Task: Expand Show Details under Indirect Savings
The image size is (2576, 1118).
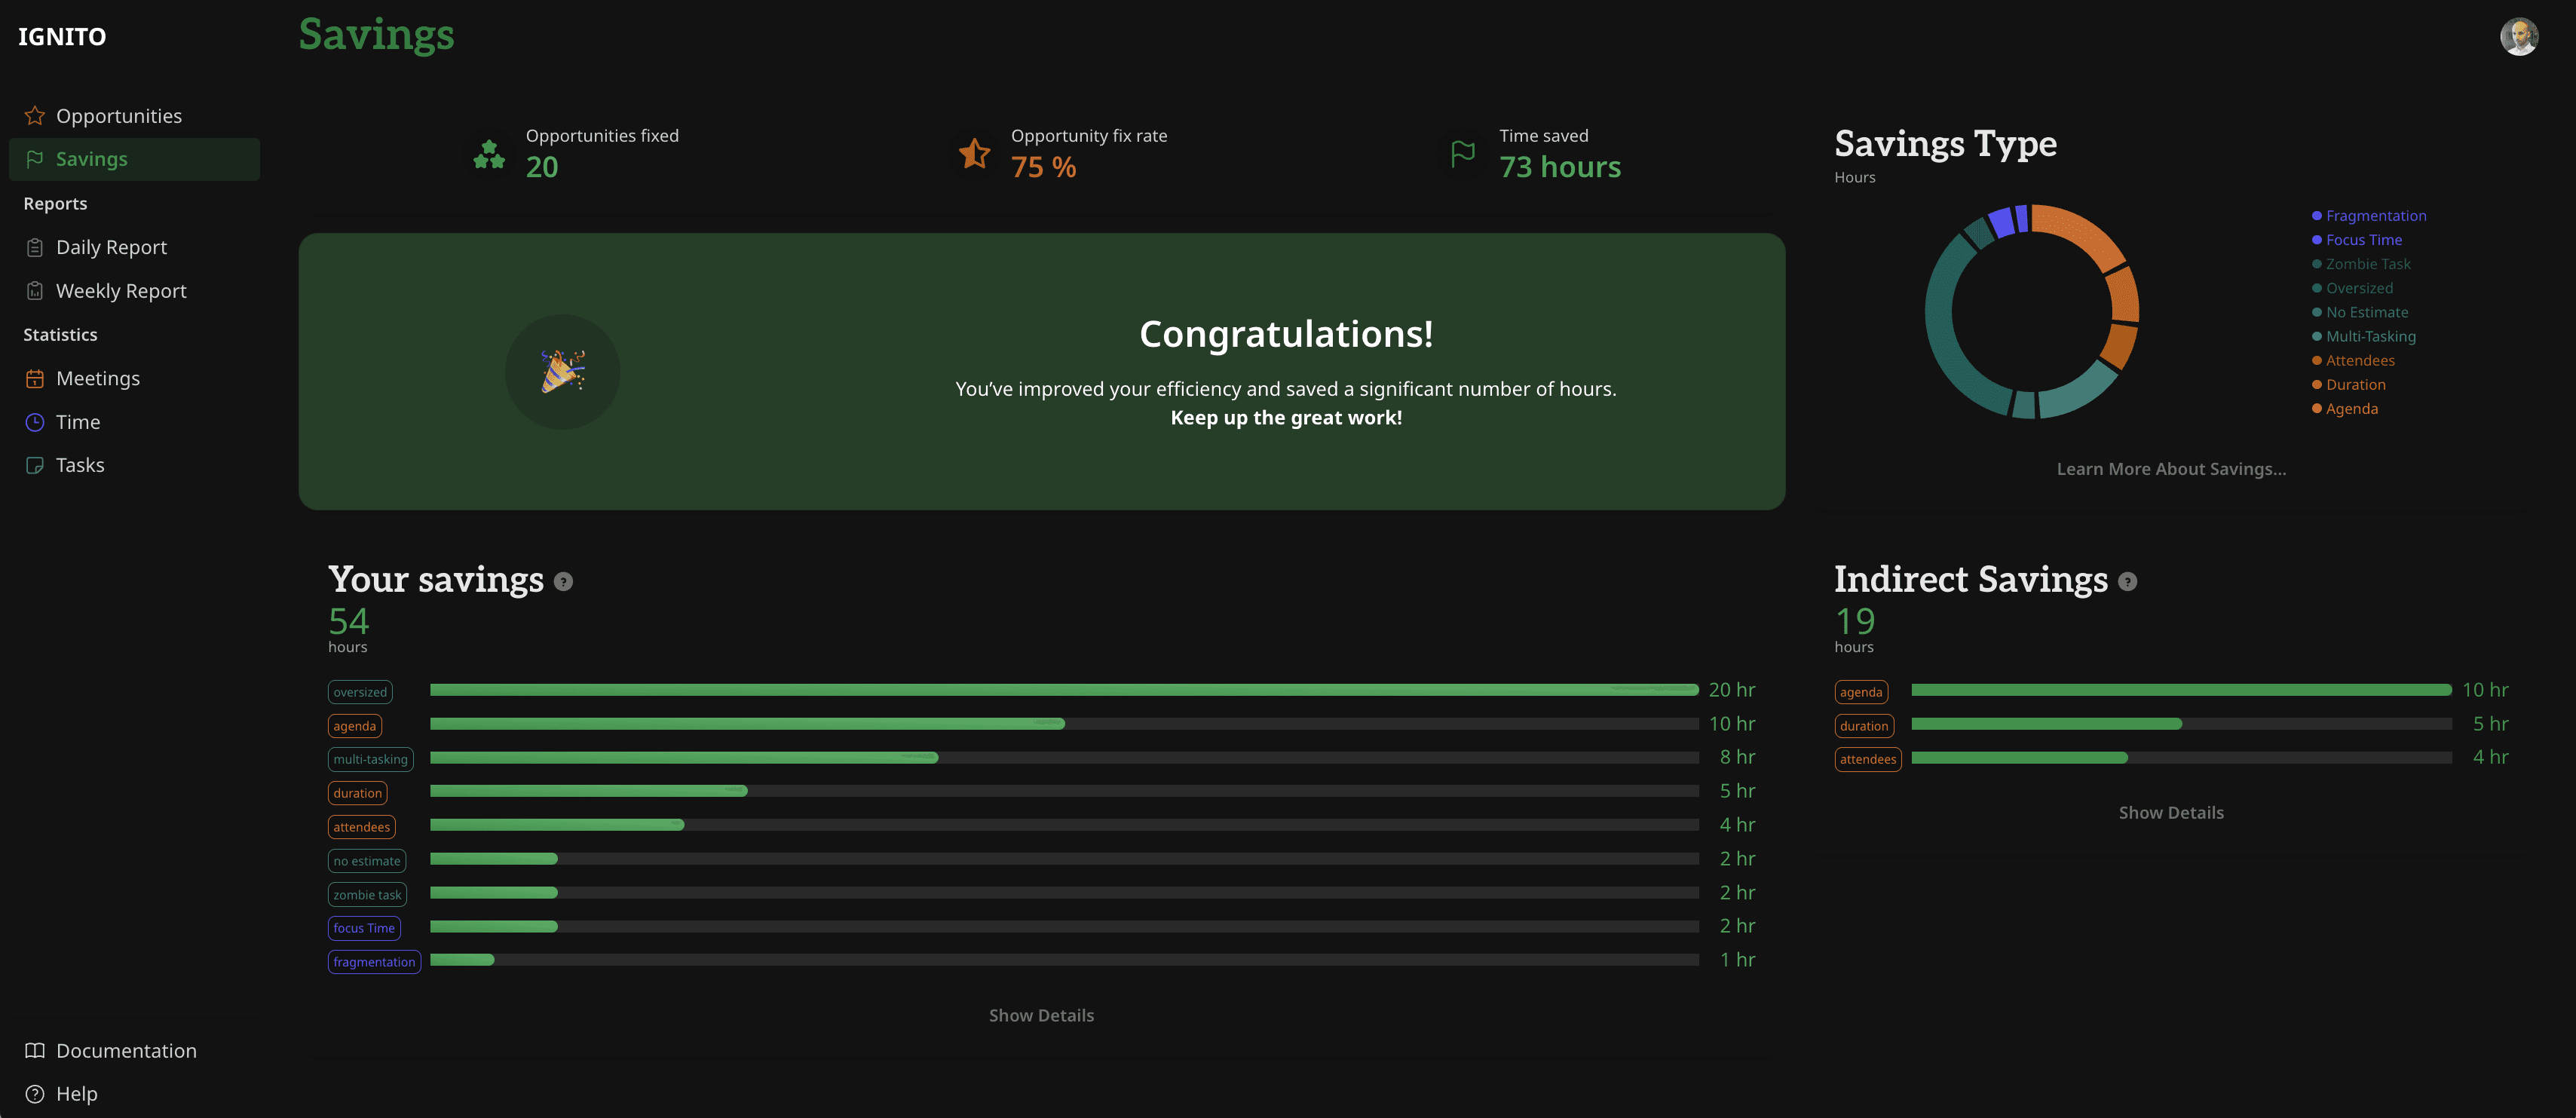Action: [x=2171, y=812]
